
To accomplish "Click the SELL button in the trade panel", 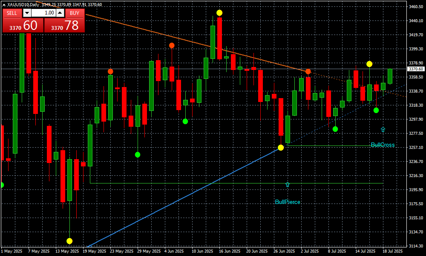I will 12,13.
